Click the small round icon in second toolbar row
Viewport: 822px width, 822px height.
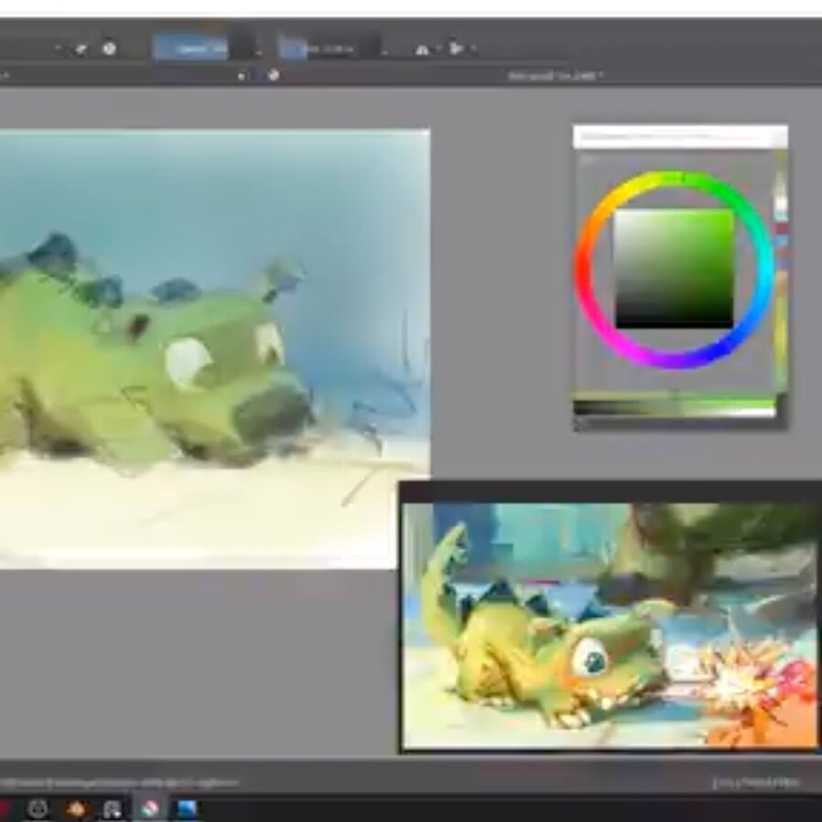pos(274,76)
